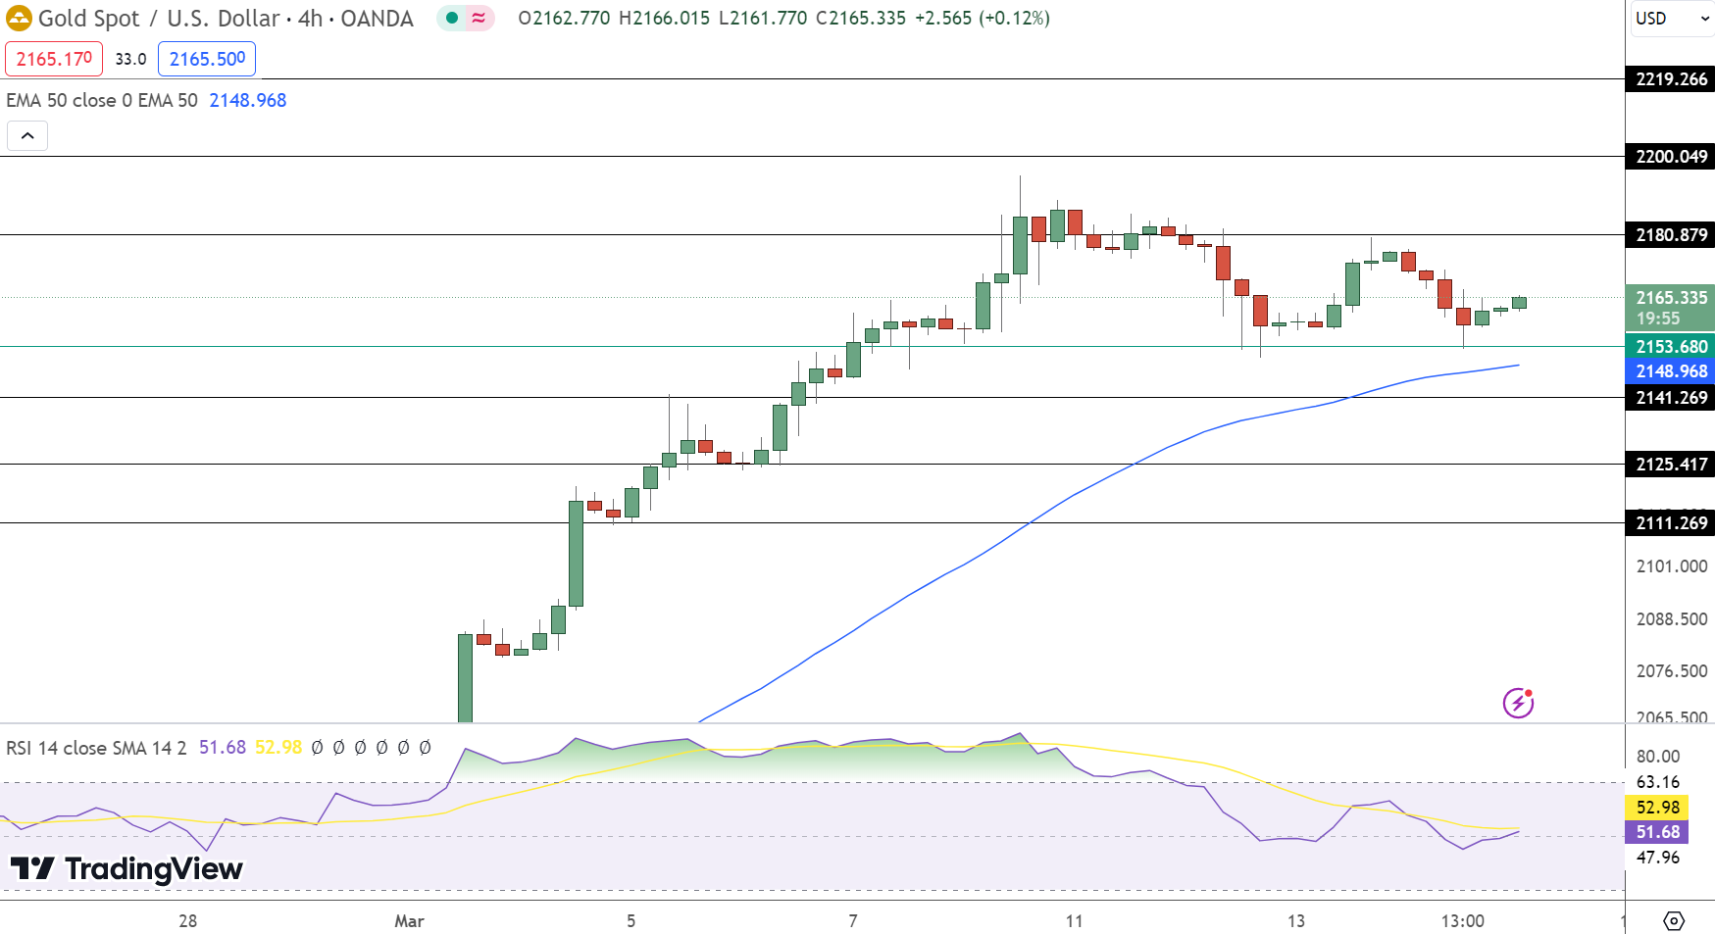Click the 13:00 label on the time axis
Image resolution: width=1715 pixels, height=934 pixels.
(x=1464, y=921)
